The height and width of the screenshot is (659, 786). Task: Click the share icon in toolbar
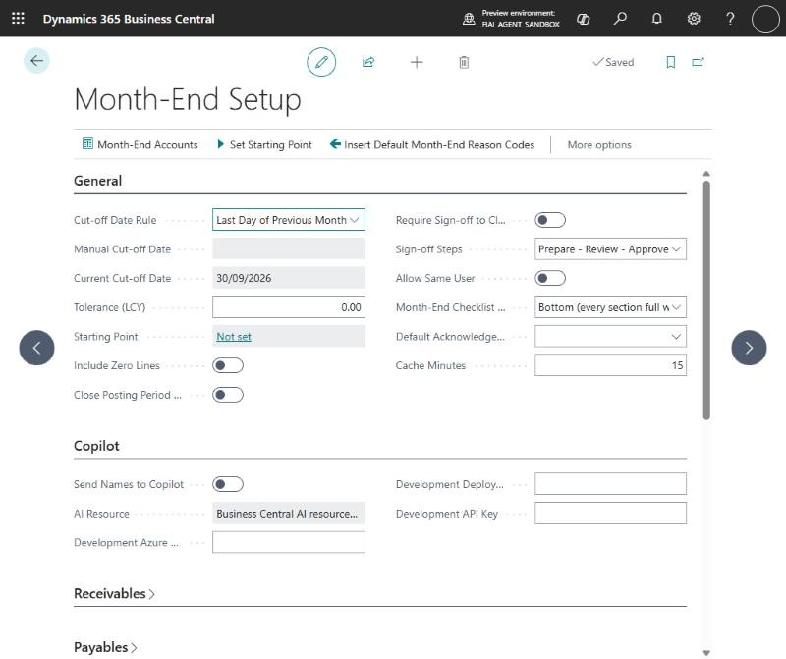click(x=368, y=62)
